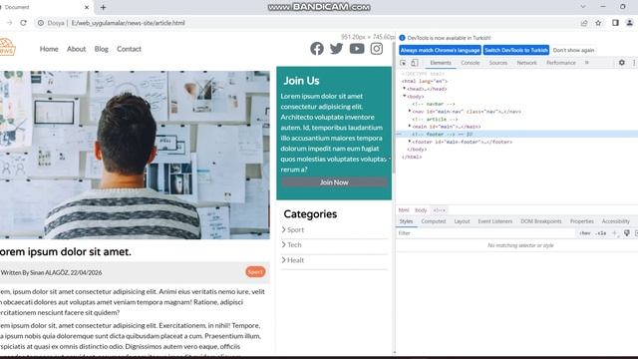
Task: Expand the main id="main" node
Action: click(410, 127)
